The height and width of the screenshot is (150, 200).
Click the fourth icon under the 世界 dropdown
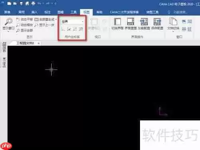tap(81, 29)
